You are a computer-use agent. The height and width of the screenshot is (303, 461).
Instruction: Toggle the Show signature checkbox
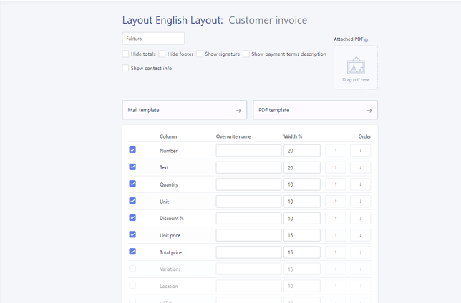pos(200,54)
